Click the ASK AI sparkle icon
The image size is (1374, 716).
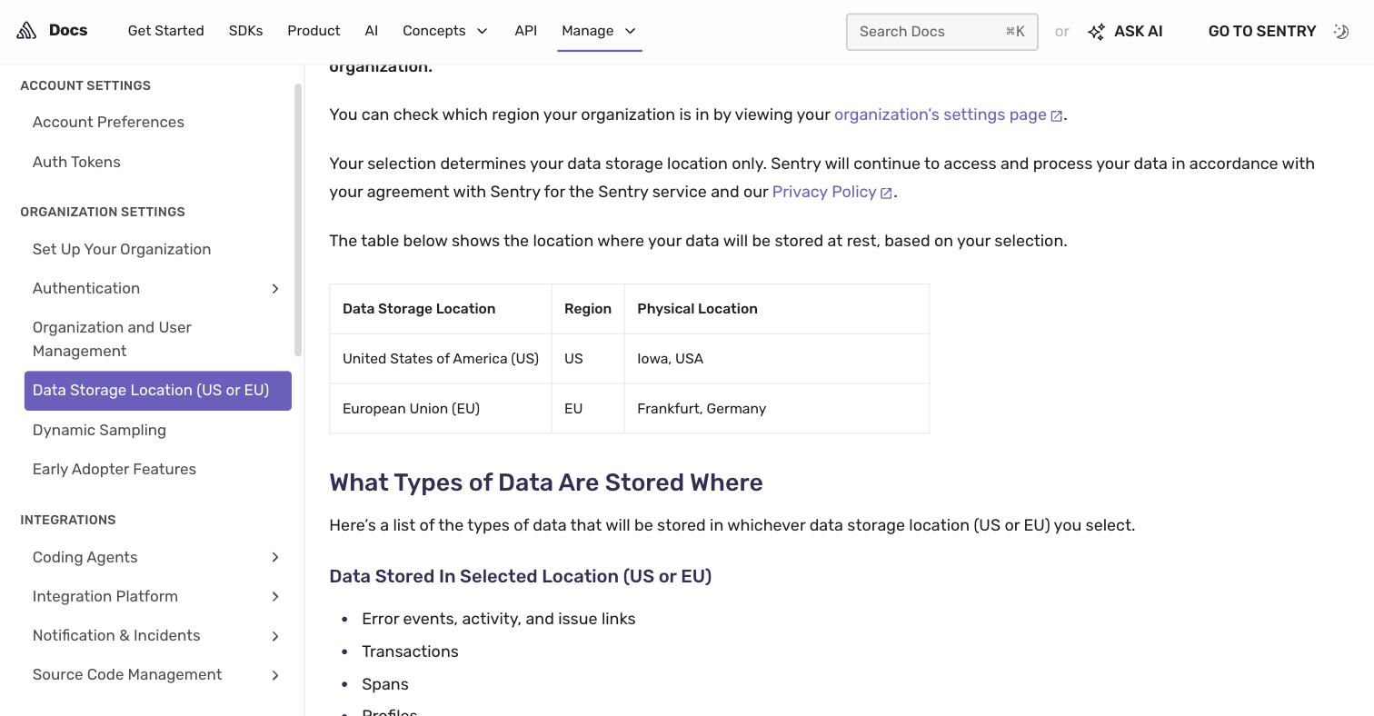tap(1097, 32)
